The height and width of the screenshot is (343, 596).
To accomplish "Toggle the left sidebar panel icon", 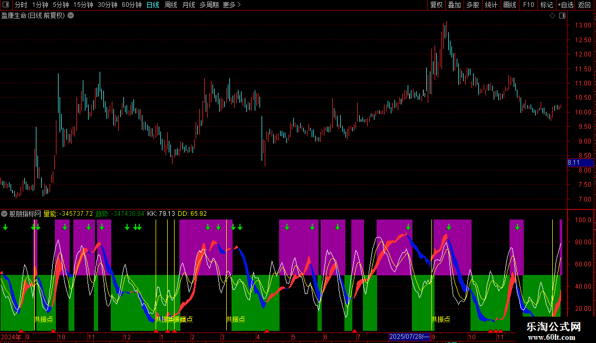I will coord(6,5).
